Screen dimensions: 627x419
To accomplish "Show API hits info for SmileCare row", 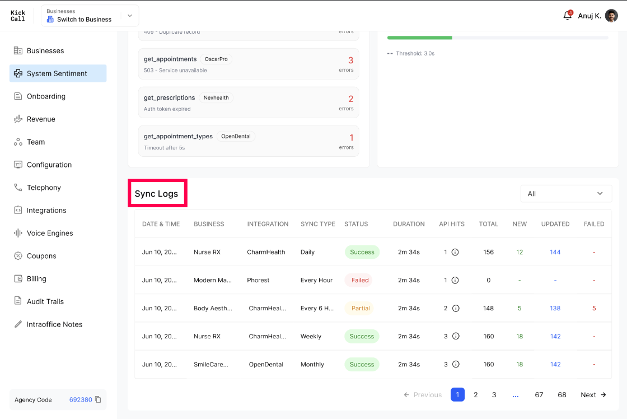I will (x=456, y=364).
